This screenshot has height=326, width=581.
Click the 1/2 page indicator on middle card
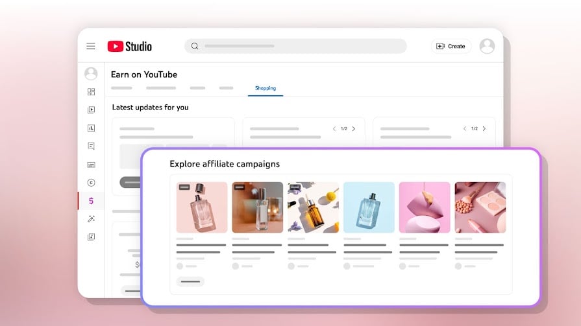tap(344, 129)
